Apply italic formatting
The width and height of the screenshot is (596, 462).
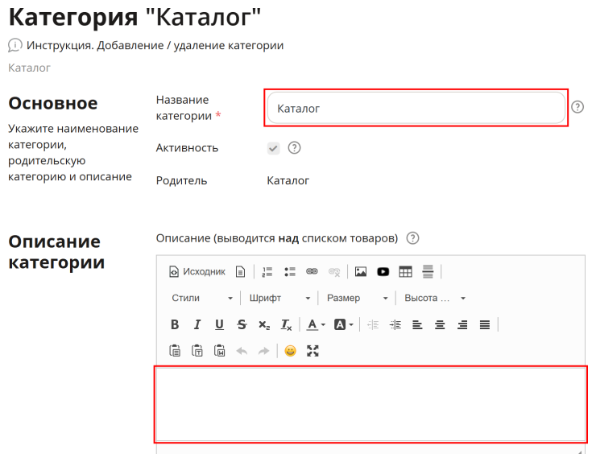coord(197,325)
